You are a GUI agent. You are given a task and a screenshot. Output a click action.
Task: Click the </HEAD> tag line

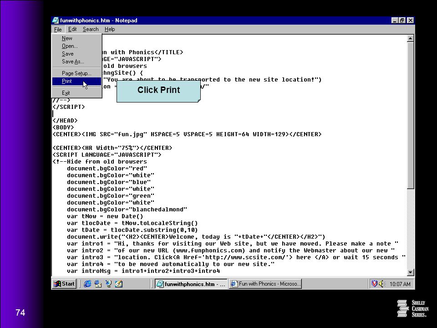(x=65, y=120)
